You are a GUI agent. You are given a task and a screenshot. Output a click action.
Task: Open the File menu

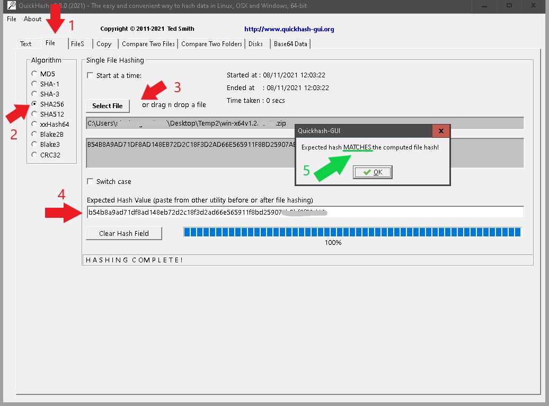[x=12, y=19]
